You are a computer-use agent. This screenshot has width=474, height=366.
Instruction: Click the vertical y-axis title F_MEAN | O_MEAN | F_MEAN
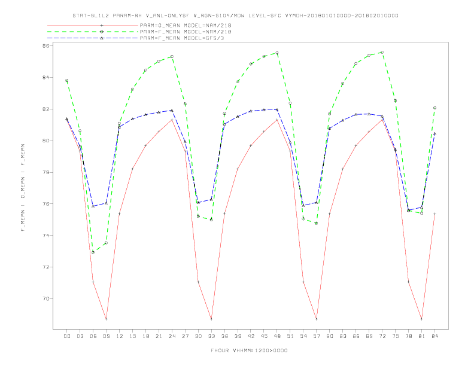[23, 188]
